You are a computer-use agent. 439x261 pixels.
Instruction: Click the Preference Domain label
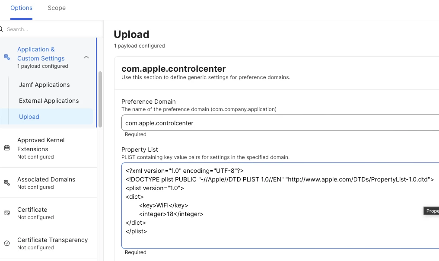[x=149, y=102]
